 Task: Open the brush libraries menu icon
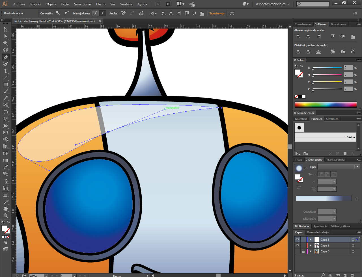[298, 154]
